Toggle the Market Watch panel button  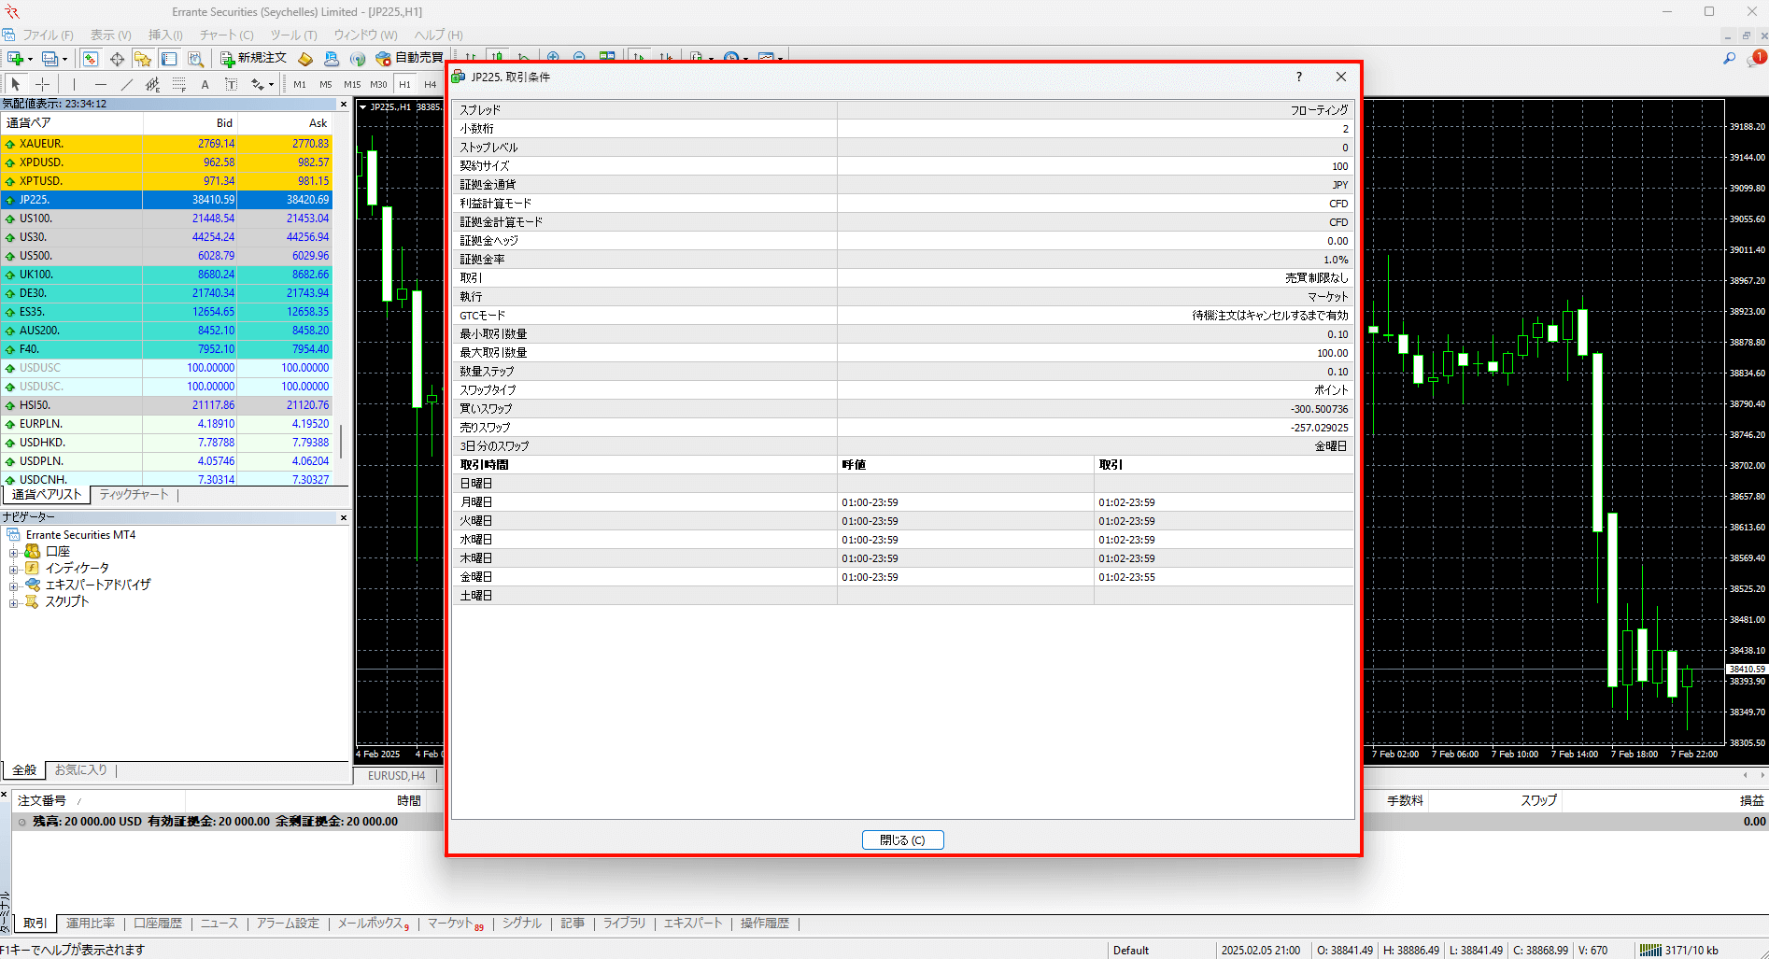pos(91,59)
